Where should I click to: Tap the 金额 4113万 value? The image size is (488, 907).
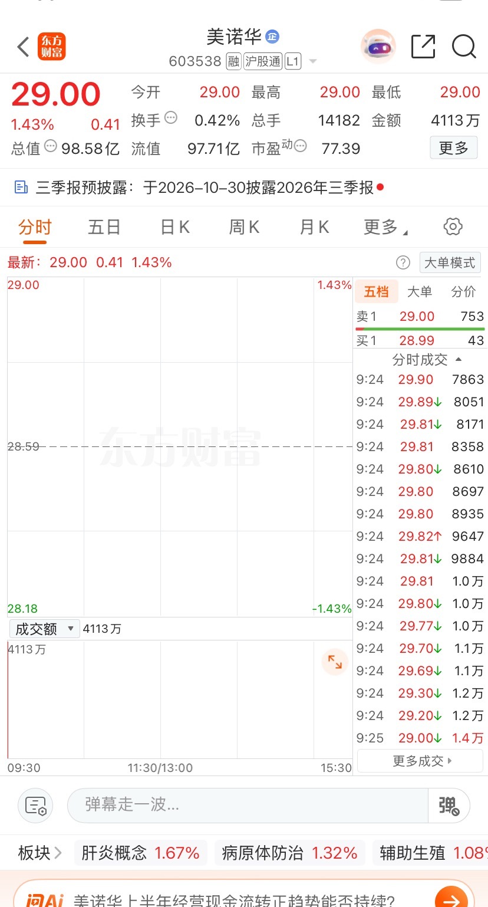[x=456, y=120]
